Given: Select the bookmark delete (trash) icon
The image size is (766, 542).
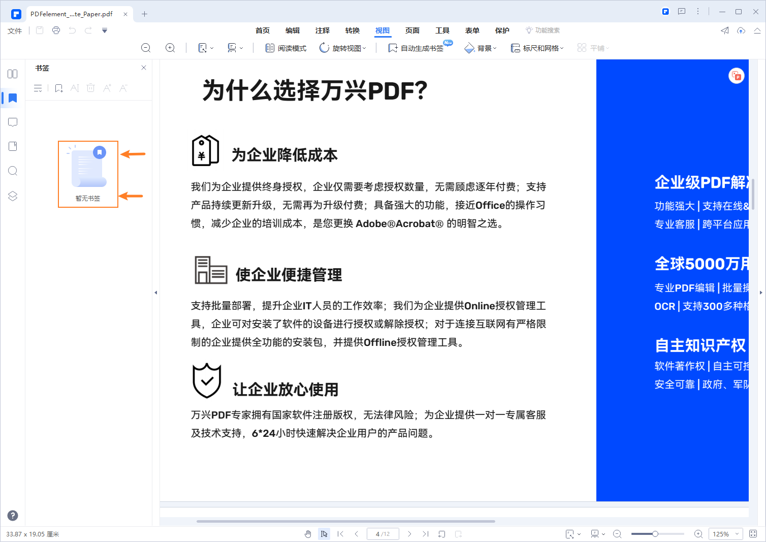Looking at the screenshot, I should point(90,87).
